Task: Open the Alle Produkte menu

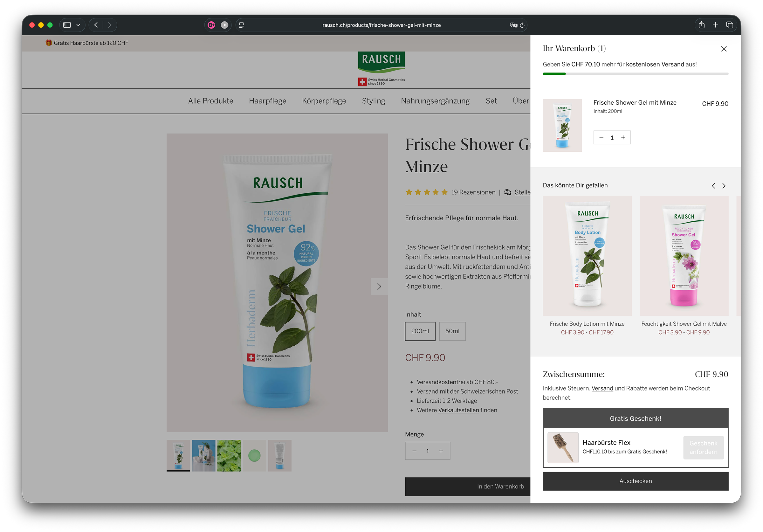Action: coord(211,101)
